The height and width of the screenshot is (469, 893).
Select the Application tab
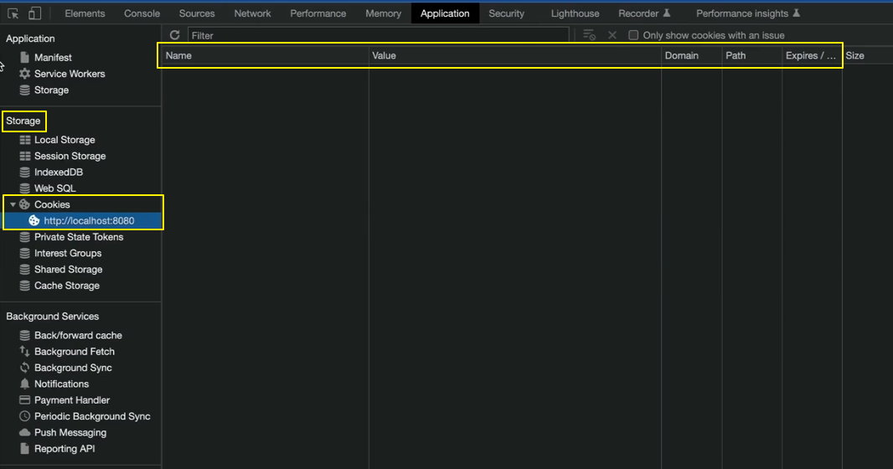[445, 13]
